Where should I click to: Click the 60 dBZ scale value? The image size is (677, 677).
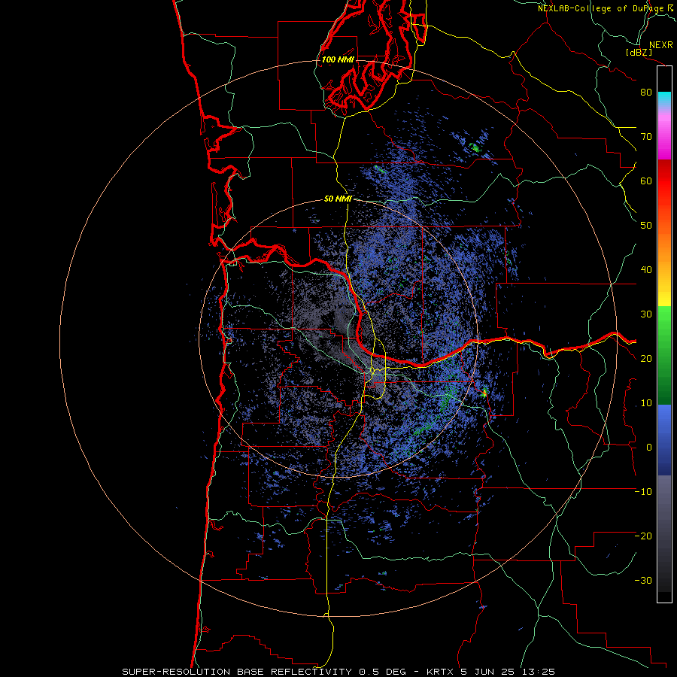pyautogui.click(x=646, y=181)
